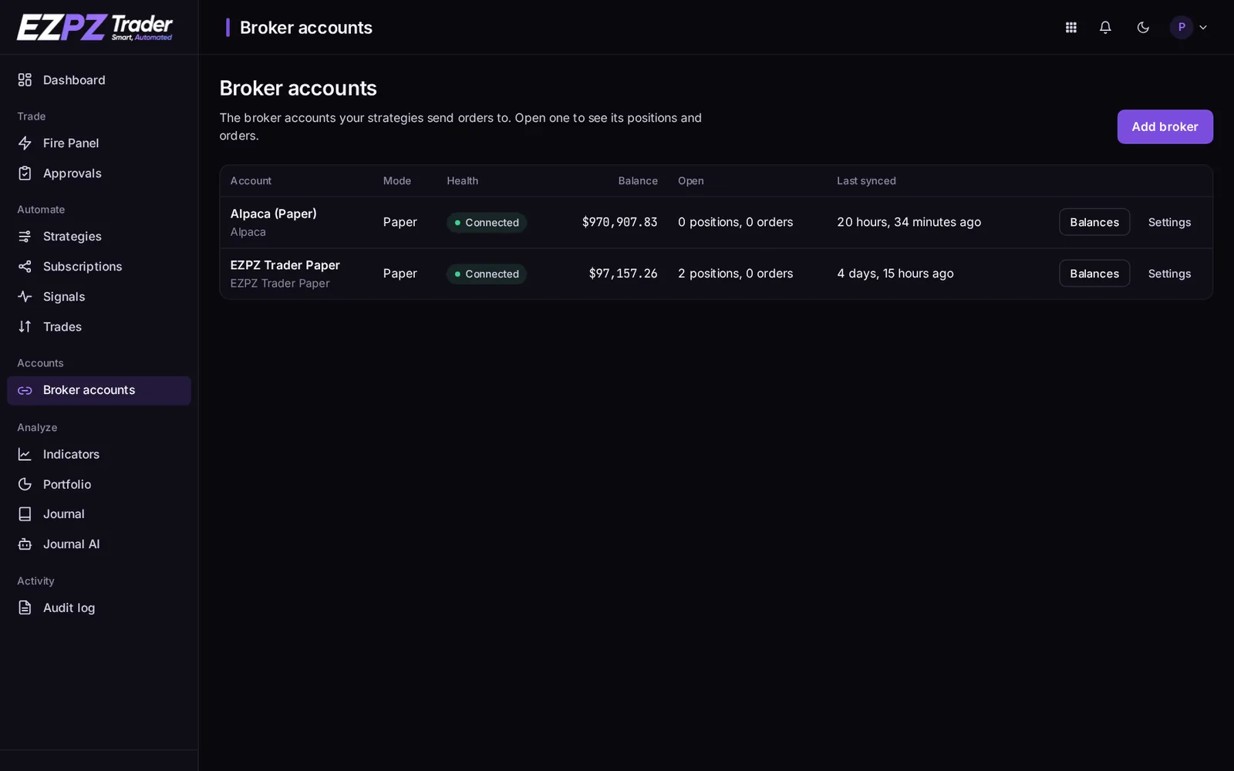The width and height of the screenshot is (1234, 771).
Task: Click the Add broker button
Action: point(1165,126)
